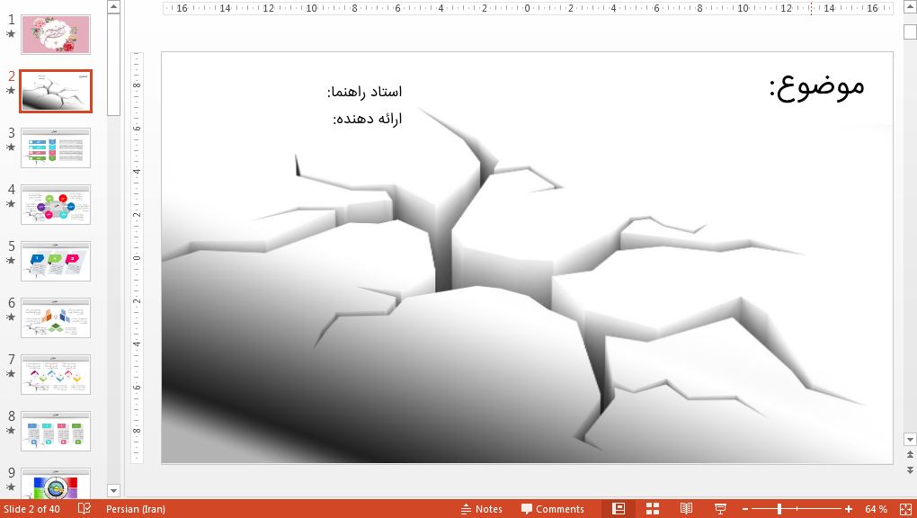Open Reading View
Screen dimensions: 917x518
pyautogui.click(x=685, y=508)
